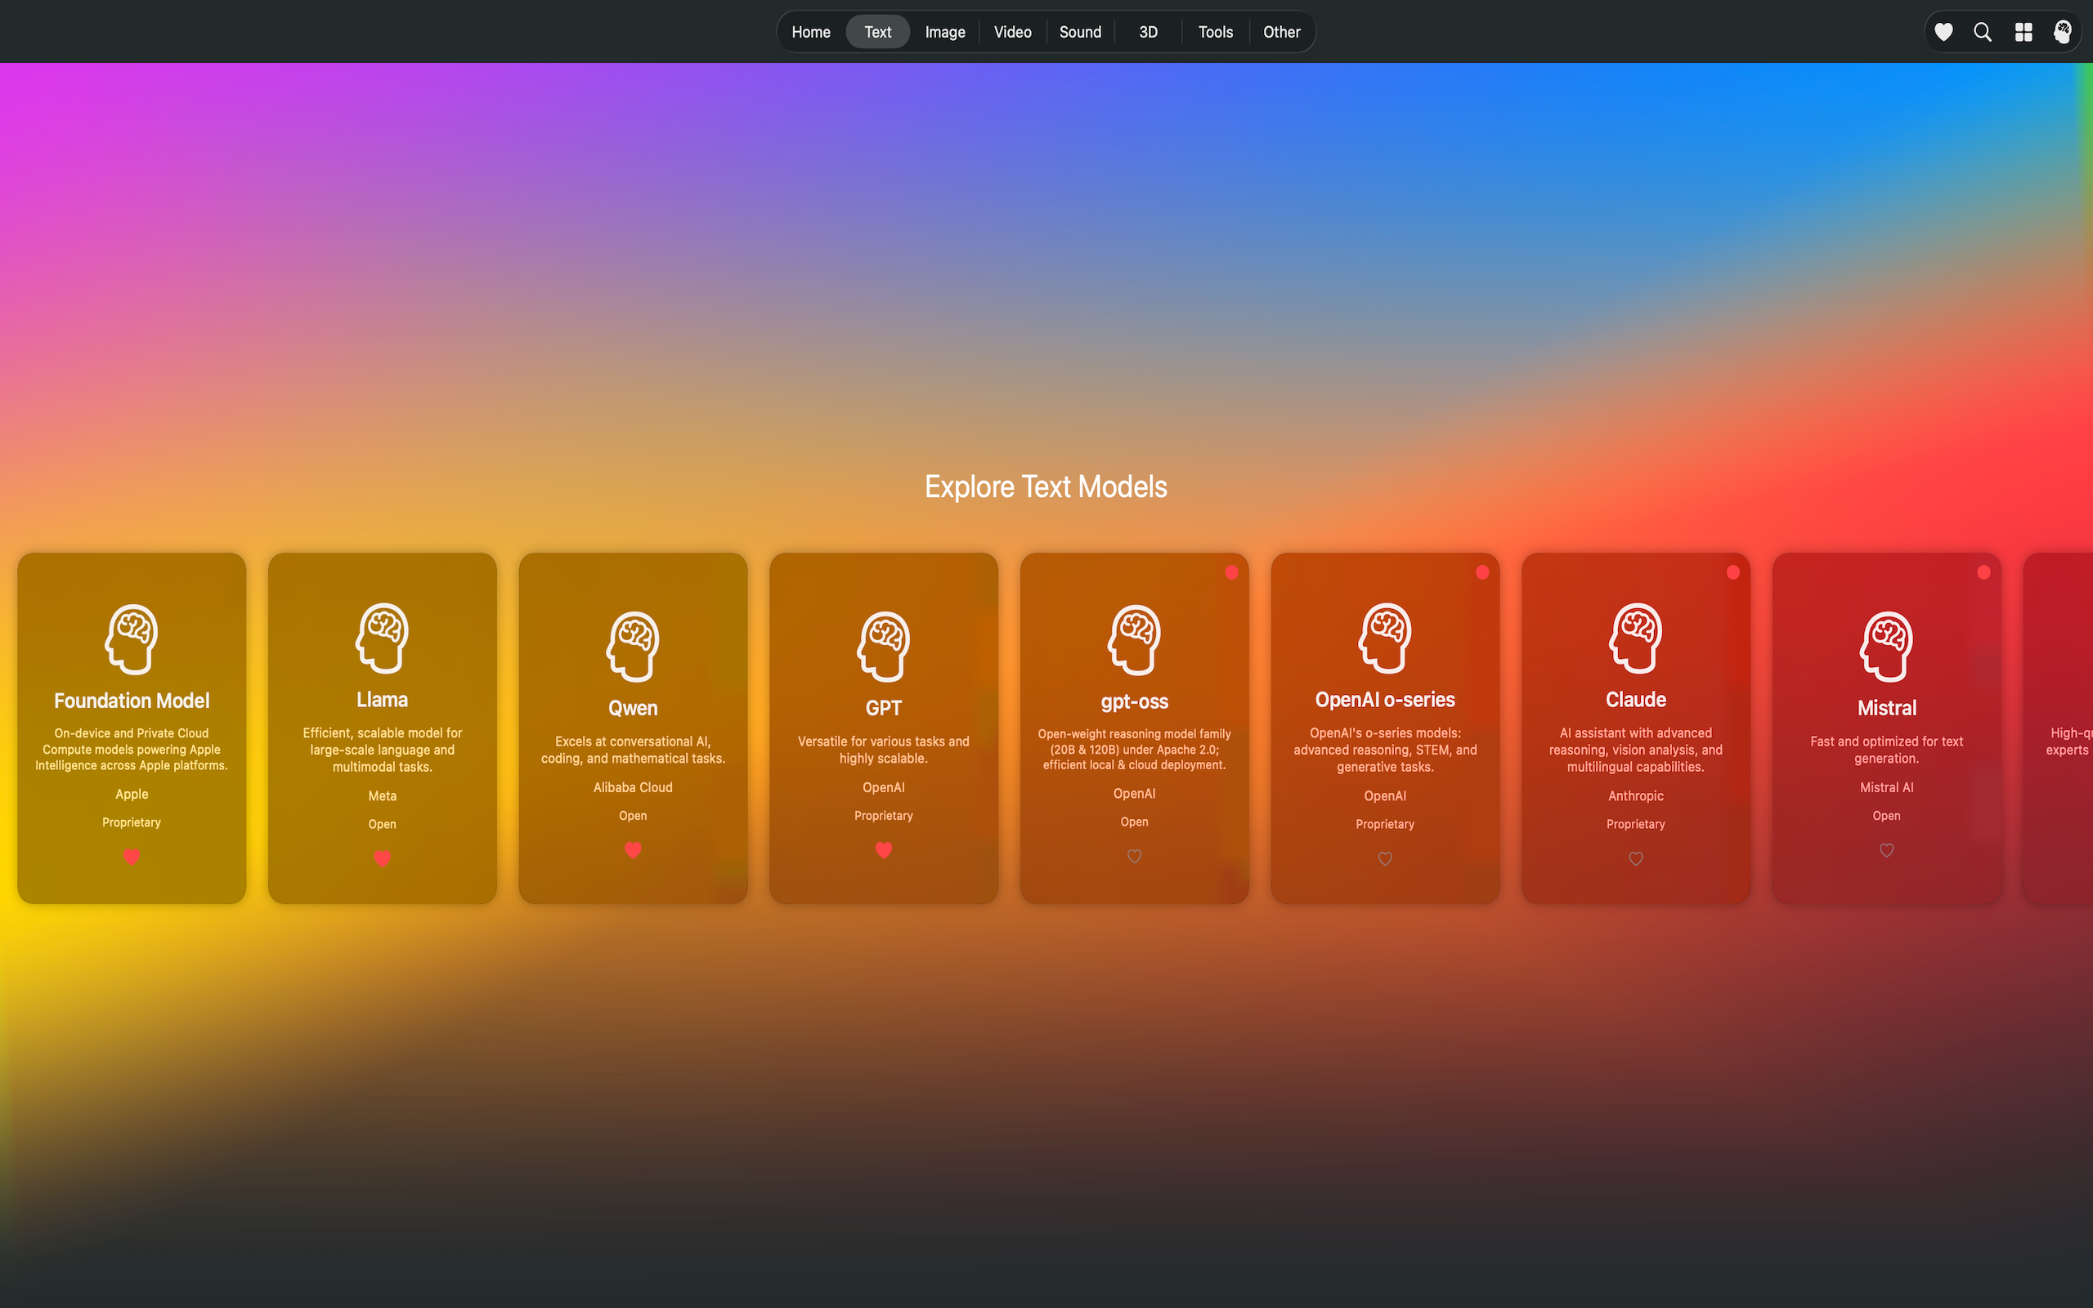Click the red dot on gpt-oss card
The height and width of the screenshot is (1308, 2093).
[1231, 571]
